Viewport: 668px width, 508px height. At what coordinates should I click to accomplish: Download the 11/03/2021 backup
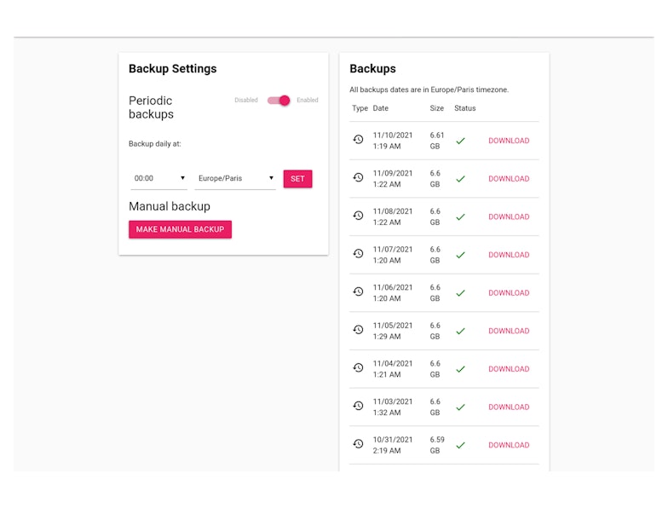(x=509, y=407)
